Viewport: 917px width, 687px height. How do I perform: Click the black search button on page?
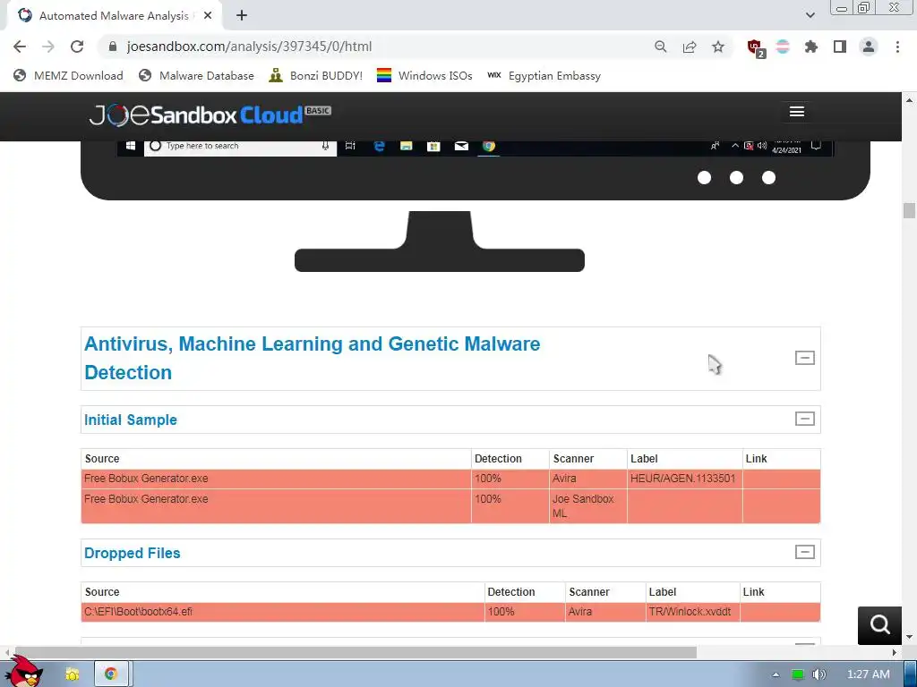click(879, 625)
